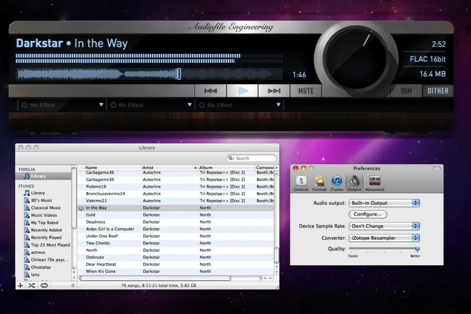This screenshot has width=471, height=314.
Task: Switch to the Format preferences tab
Action: point(319,182)
